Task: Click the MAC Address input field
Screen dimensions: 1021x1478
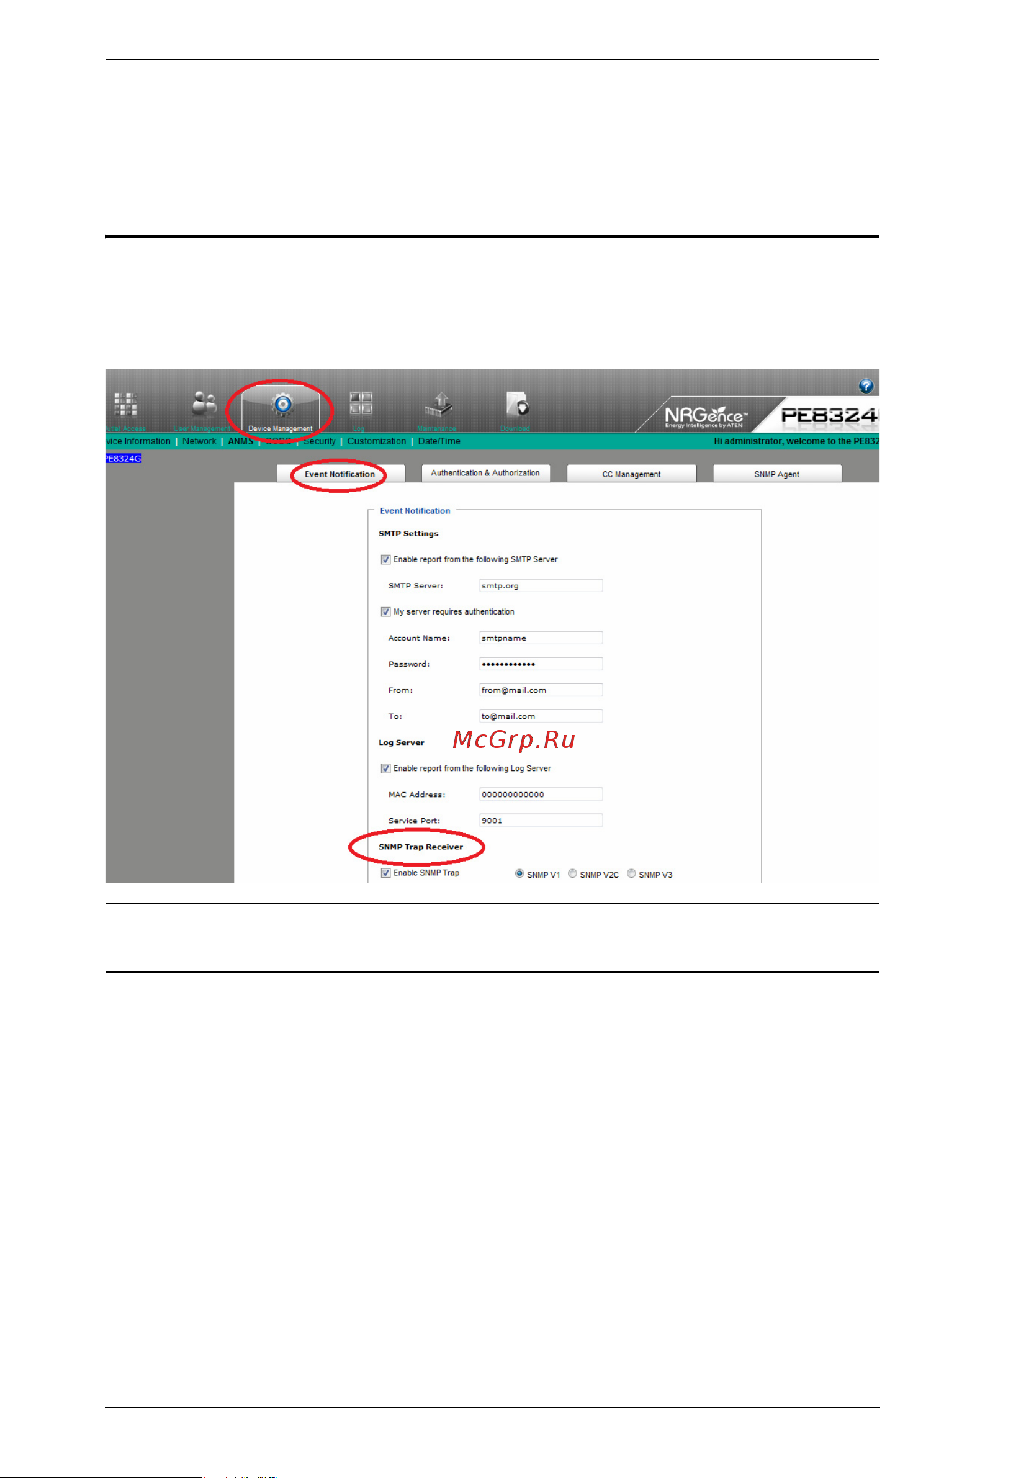Action: 541,795
